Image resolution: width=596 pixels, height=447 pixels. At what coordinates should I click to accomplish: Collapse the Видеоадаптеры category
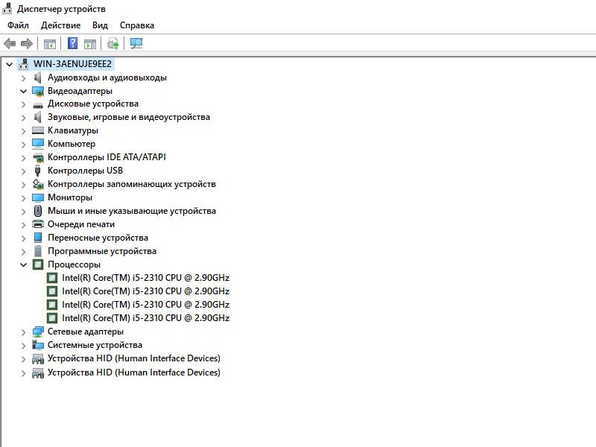pos(24,91)
